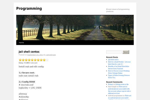View posts by adminknown
Viewport: 150px width, 100px height.
pyautogui.click(x=51, y=55)
